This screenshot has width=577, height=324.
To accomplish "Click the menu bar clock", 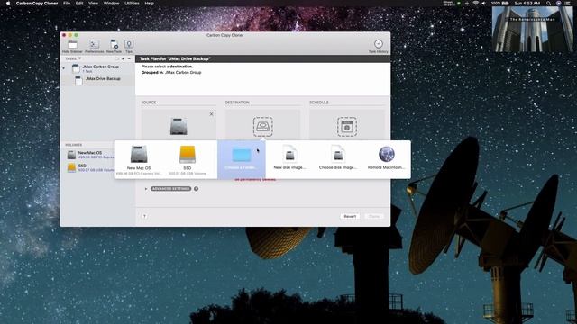I will point(527,4).
